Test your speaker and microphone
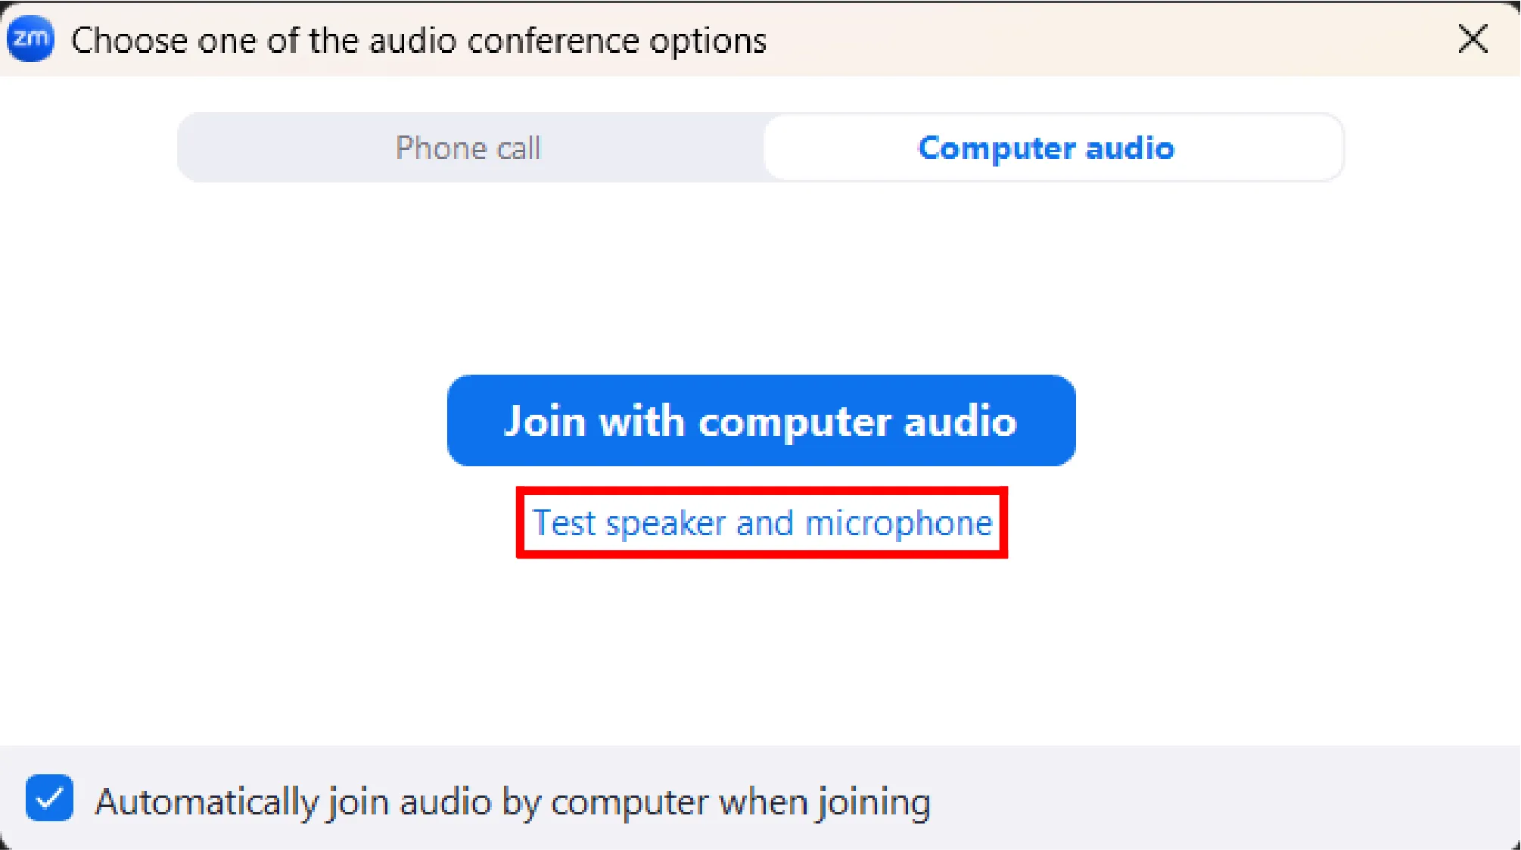This screenshot has height=850, width=1521. click(762, 523)
